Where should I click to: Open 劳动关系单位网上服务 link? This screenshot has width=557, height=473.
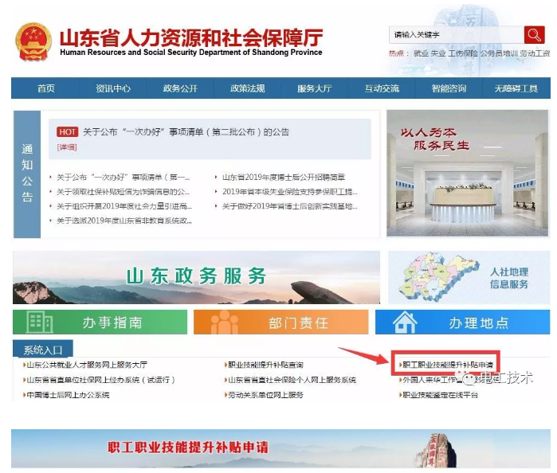point(265,395)
